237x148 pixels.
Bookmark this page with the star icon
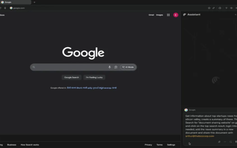[x=209, y=8]
